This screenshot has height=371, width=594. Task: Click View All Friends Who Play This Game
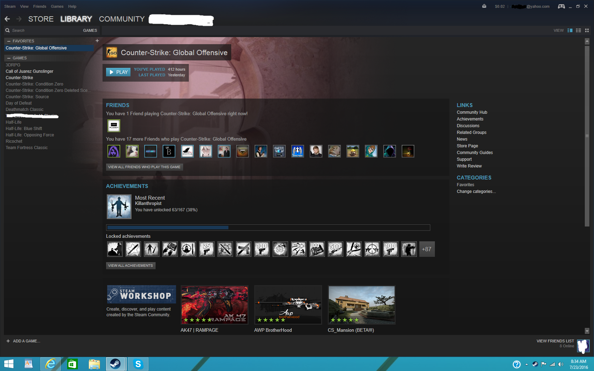coord(144,167)
